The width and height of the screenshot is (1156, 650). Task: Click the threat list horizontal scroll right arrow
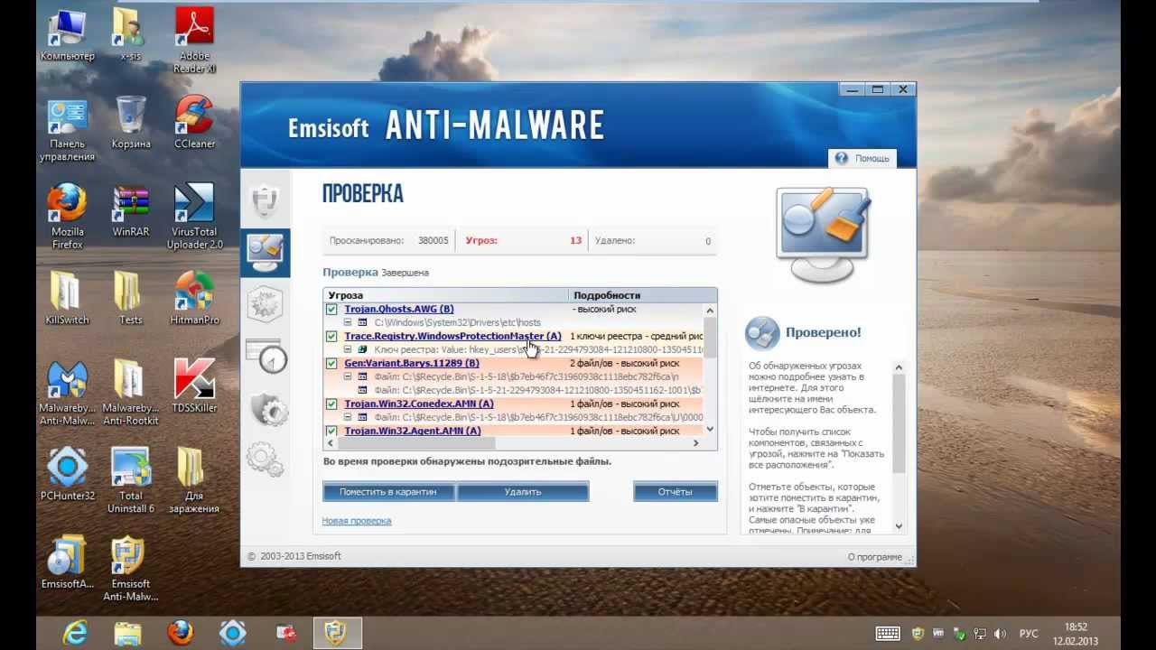pos(695,443)
